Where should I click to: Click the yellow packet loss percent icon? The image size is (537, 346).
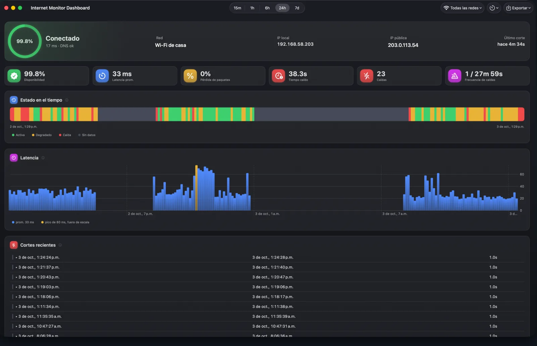tap(190, 76)
